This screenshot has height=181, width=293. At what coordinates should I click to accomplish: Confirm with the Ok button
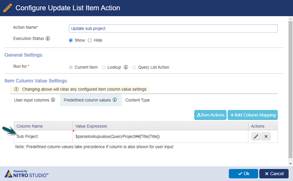[243, 174]
